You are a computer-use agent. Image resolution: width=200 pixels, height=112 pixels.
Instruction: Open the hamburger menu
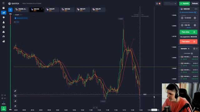[x=3, y=3]
